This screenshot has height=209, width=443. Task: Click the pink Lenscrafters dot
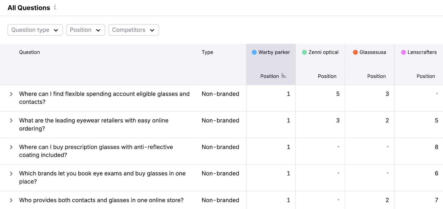[x=403, y=52]
